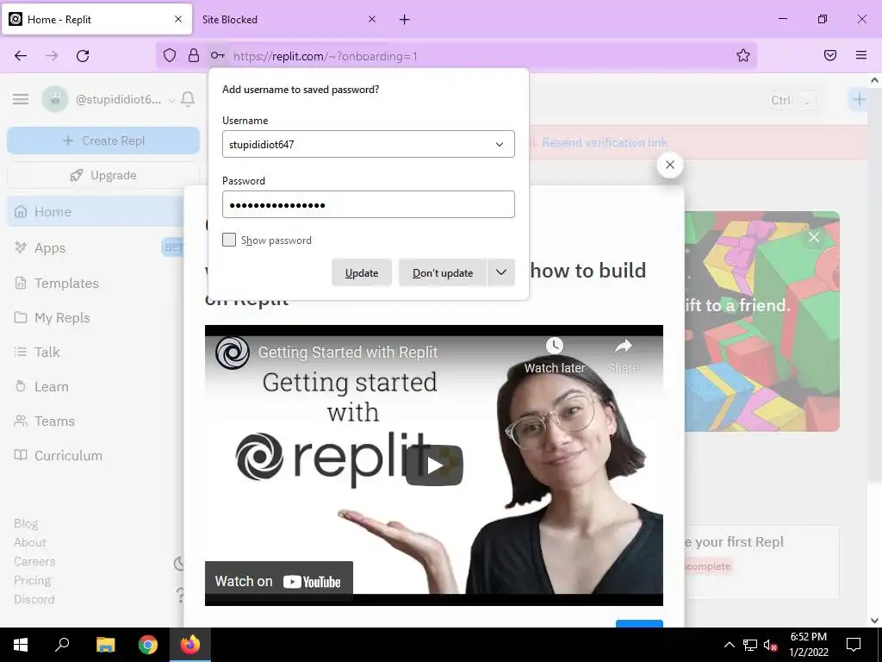Image resolution: width=882 pixels, height=662 pixels.
Task: Click the Watch later clock icon
Action: point(554,346)
